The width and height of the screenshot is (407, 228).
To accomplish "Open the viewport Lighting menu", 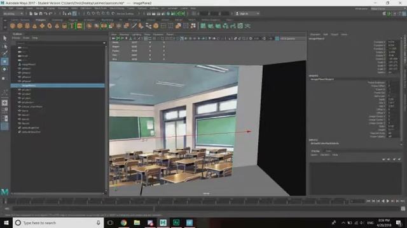I will point(137,34).
